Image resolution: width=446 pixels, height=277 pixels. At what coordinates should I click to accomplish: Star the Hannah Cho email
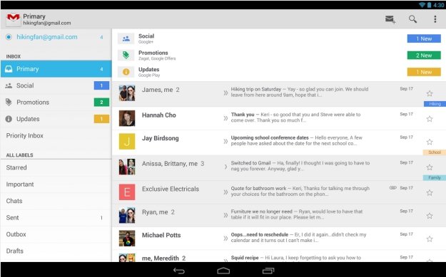[x=430, y=119]
